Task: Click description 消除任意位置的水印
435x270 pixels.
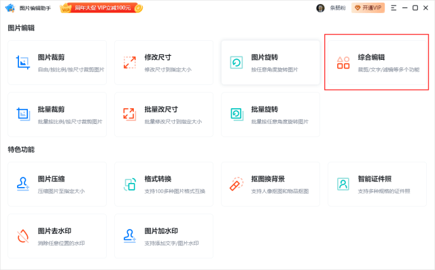Action: (61, 243)
